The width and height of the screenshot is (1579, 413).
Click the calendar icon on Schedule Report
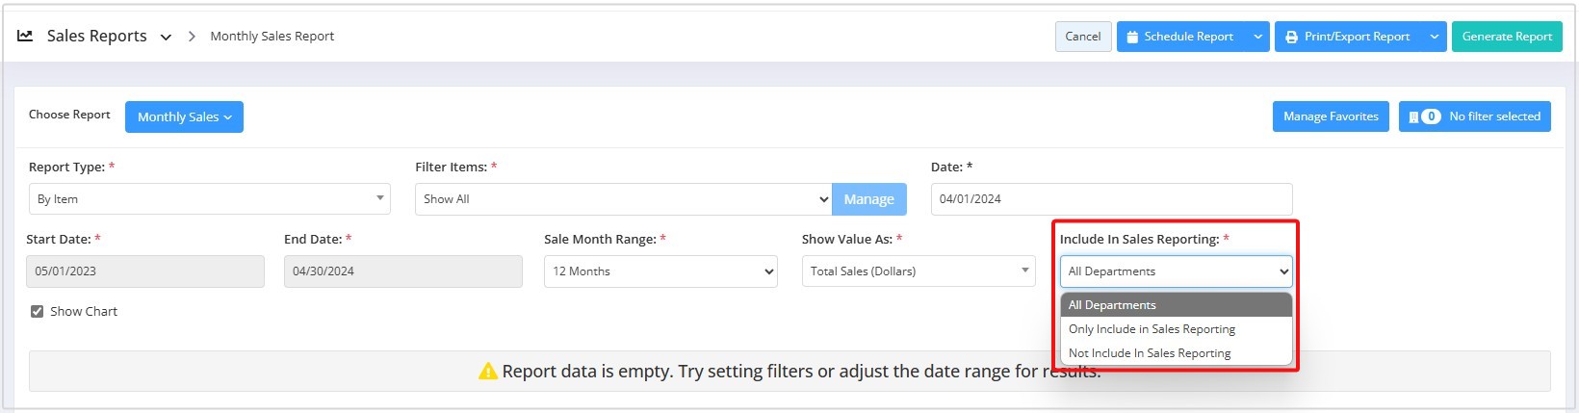tap(1132, 37)
